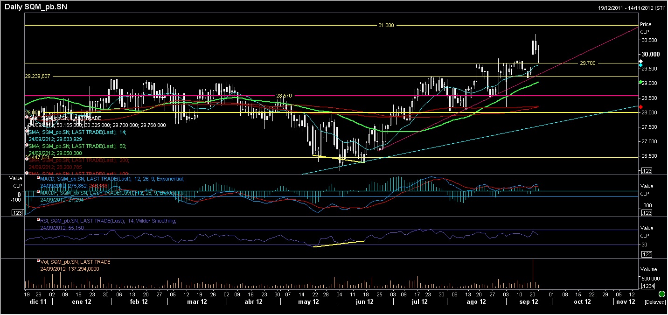Screen dimensions: 668x315
Task: Click the Vol legend marker icon
Action: (x=38, y=262)
